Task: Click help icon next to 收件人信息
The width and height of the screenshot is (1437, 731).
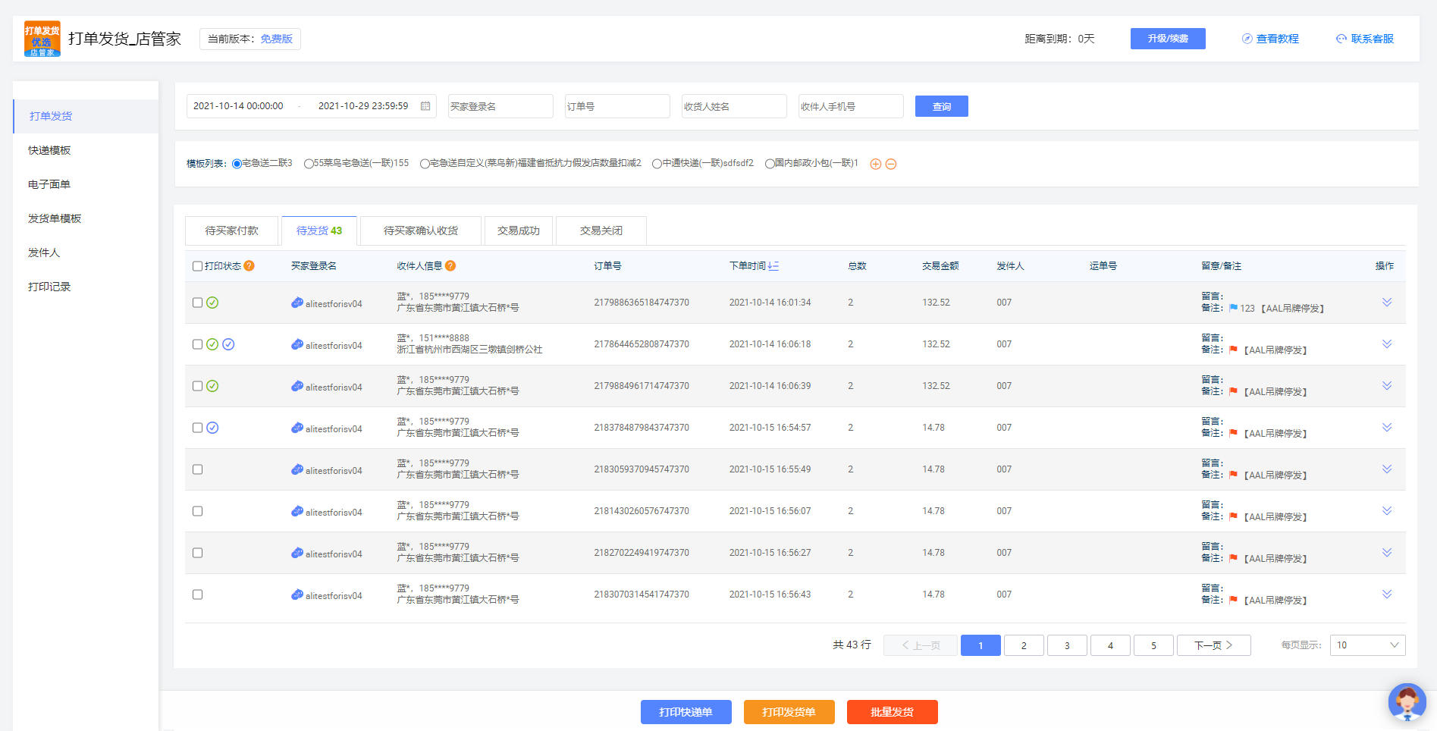Action: (450, 265)
